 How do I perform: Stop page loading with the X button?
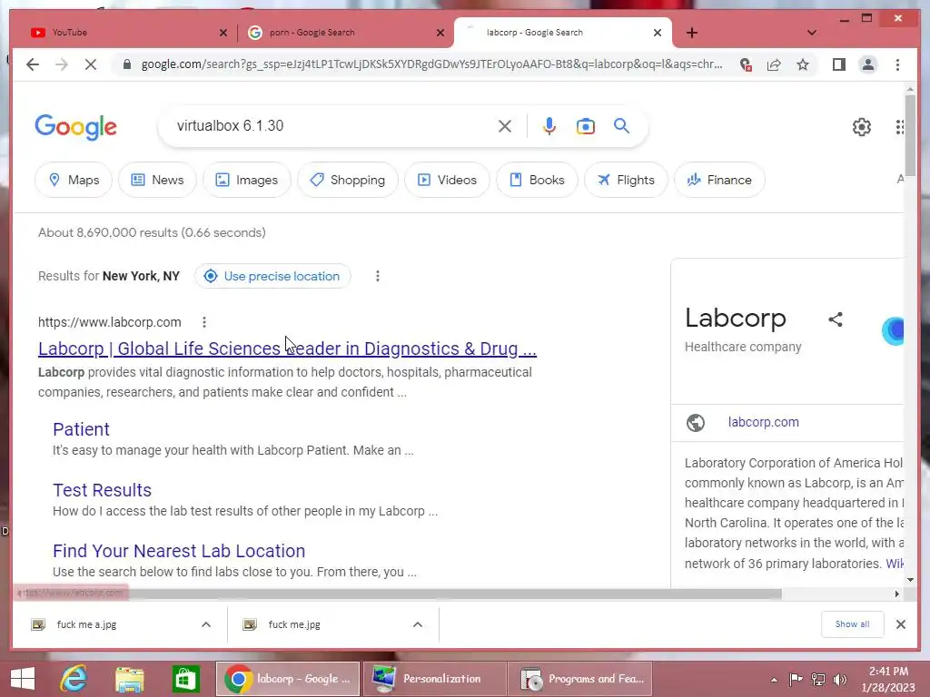tap(90, 64)
